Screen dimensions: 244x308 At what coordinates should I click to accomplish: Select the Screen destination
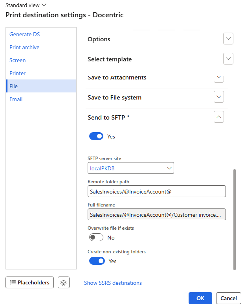click(18, 60)
